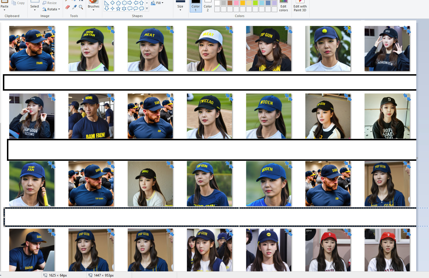Open Edit with Paint 3D
The image size is (429, 278).
300,6
